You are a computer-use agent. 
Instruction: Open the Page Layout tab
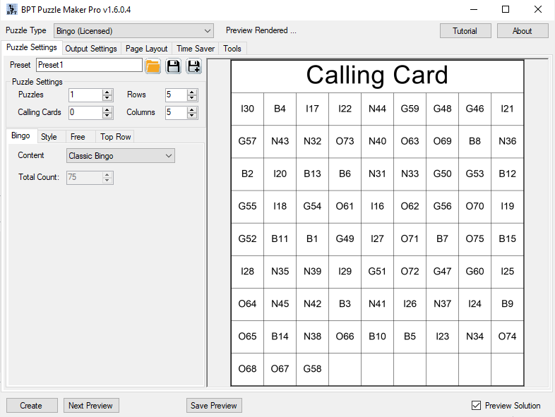(146, 49)
